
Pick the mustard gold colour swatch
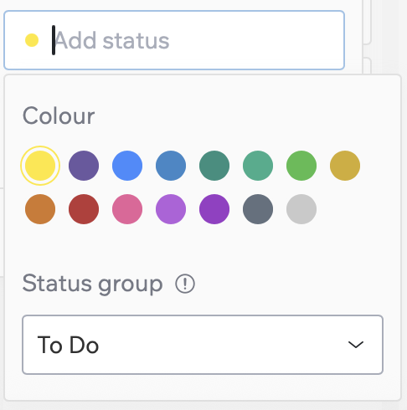tap(345, 166)
